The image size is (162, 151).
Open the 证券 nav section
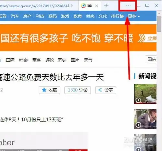3,16
